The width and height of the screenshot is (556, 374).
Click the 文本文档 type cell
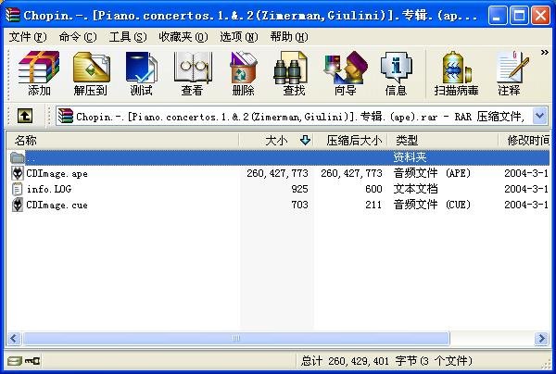pyautogui.click(x=415, y=189)
